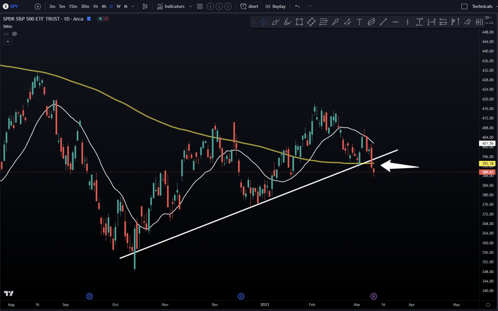Click the 393.18 yellow SMA price label
Image resolution: width=498 pixels, height=311 pixels.
point(488,163)
